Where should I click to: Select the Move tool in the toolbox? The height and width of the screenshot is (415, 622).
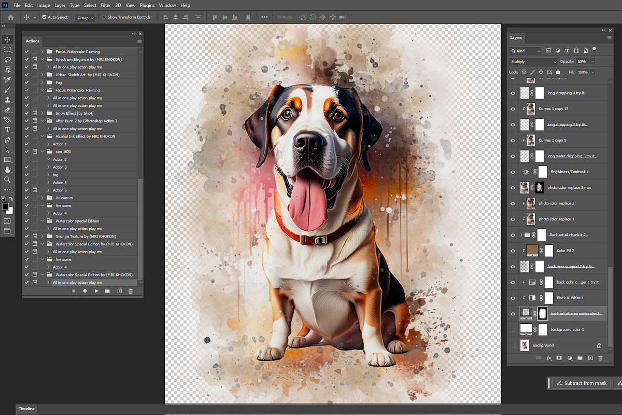(x=7, y=40)
